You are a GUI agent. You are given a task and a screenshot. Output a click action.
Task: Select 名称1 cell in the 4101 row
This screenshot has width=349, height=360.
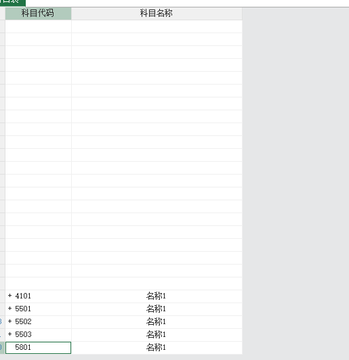tap(157, 296)
